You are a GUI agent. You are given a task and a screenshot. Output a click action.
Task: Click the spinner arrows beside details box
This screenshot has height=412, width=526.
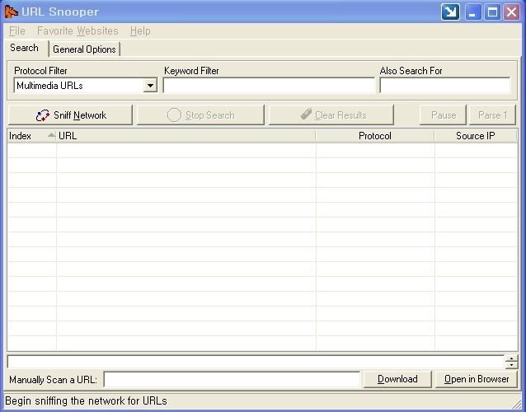coord(511,362)
